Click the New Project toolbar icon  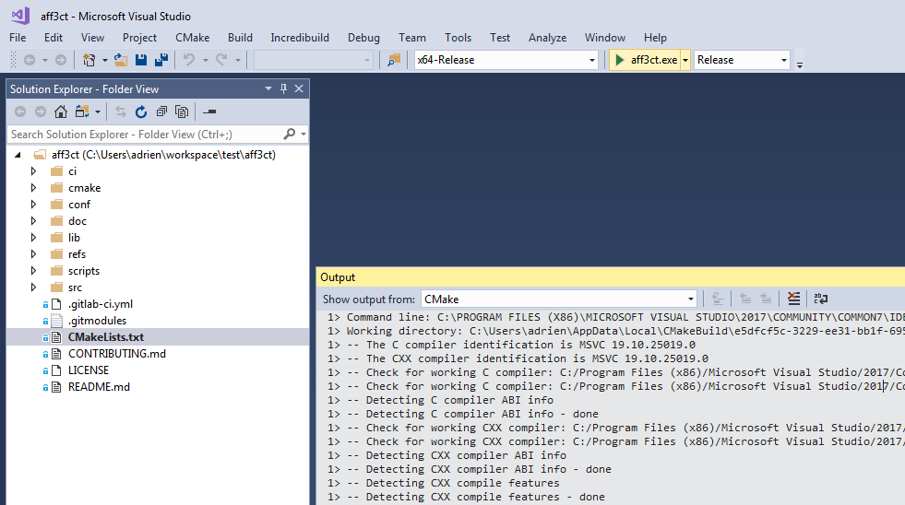tap(89, 60)
